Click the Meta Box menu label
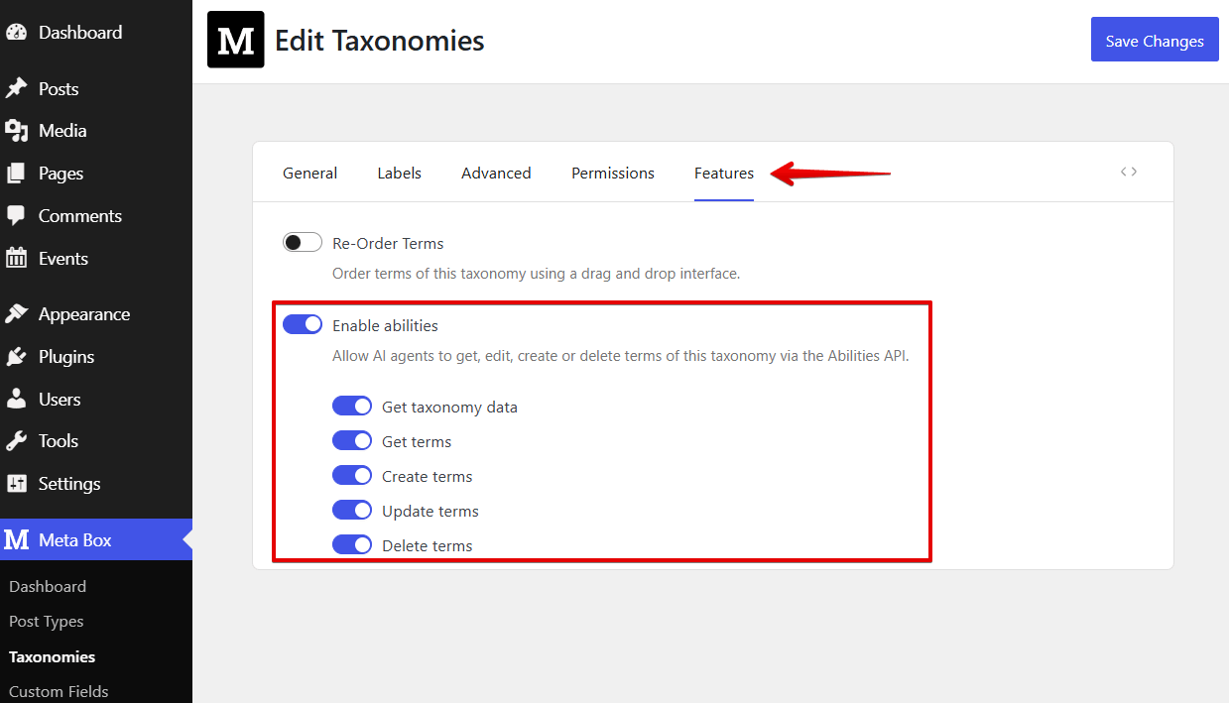 (x=74, y=540)
